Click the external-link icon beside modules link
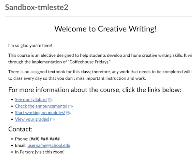Viewport: 192px width, 161px height. pos(68,113)
